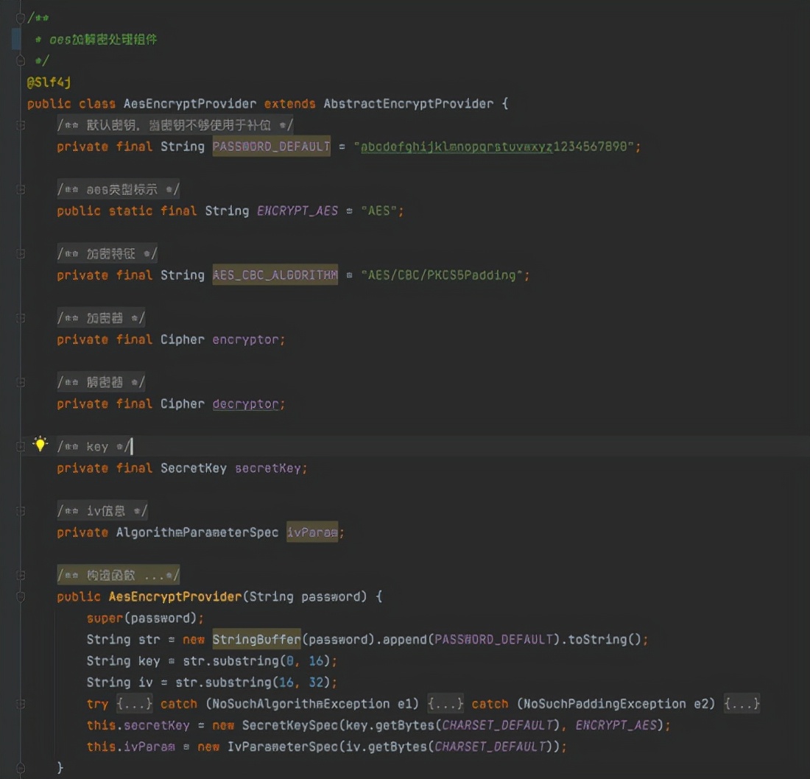
Task: Click the constructor closing brace fold marker
Action: (21, 768)
